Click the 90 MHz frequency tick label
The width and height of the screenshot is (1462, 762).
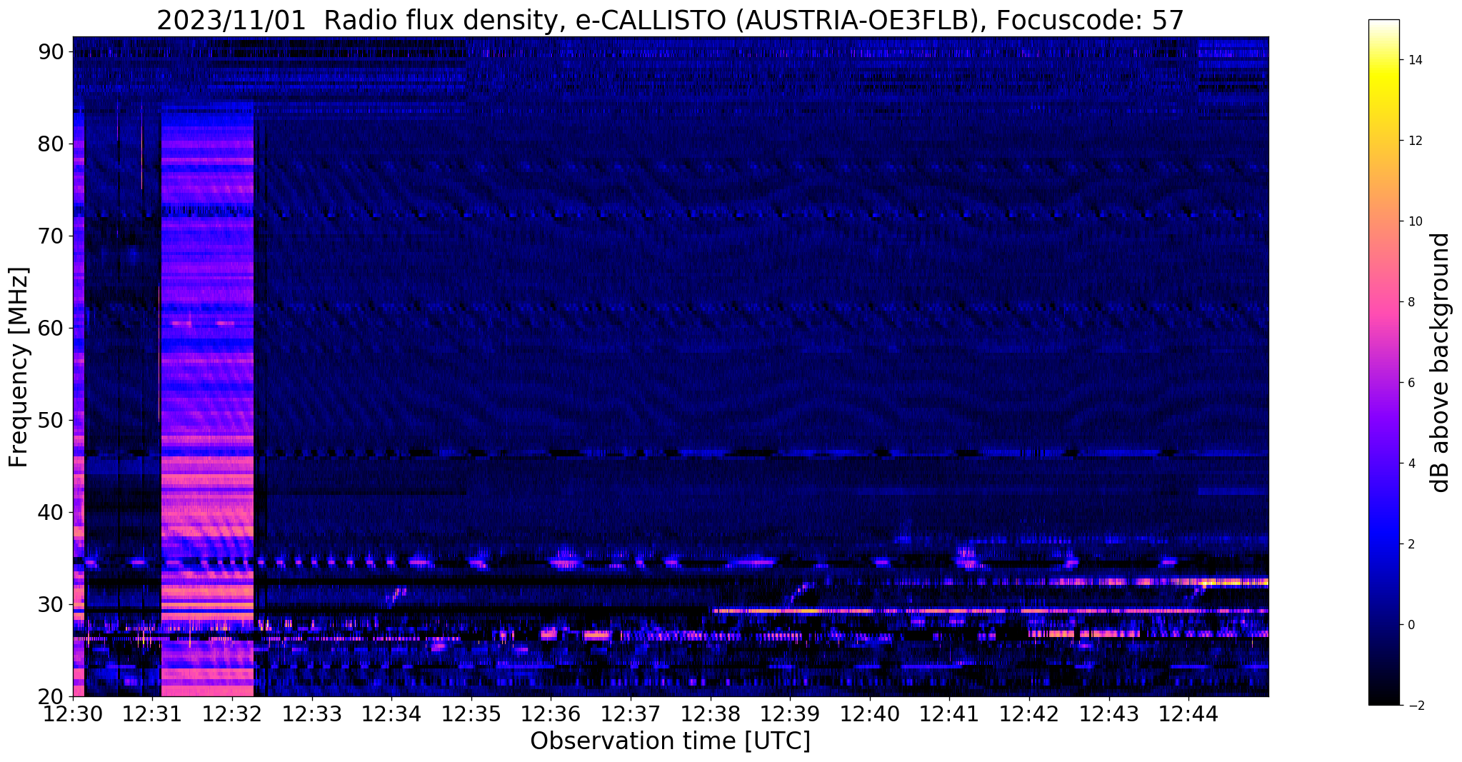coord(51,51)
